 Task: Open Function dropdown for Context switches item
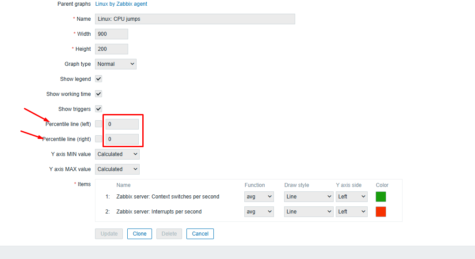(259, 197)
